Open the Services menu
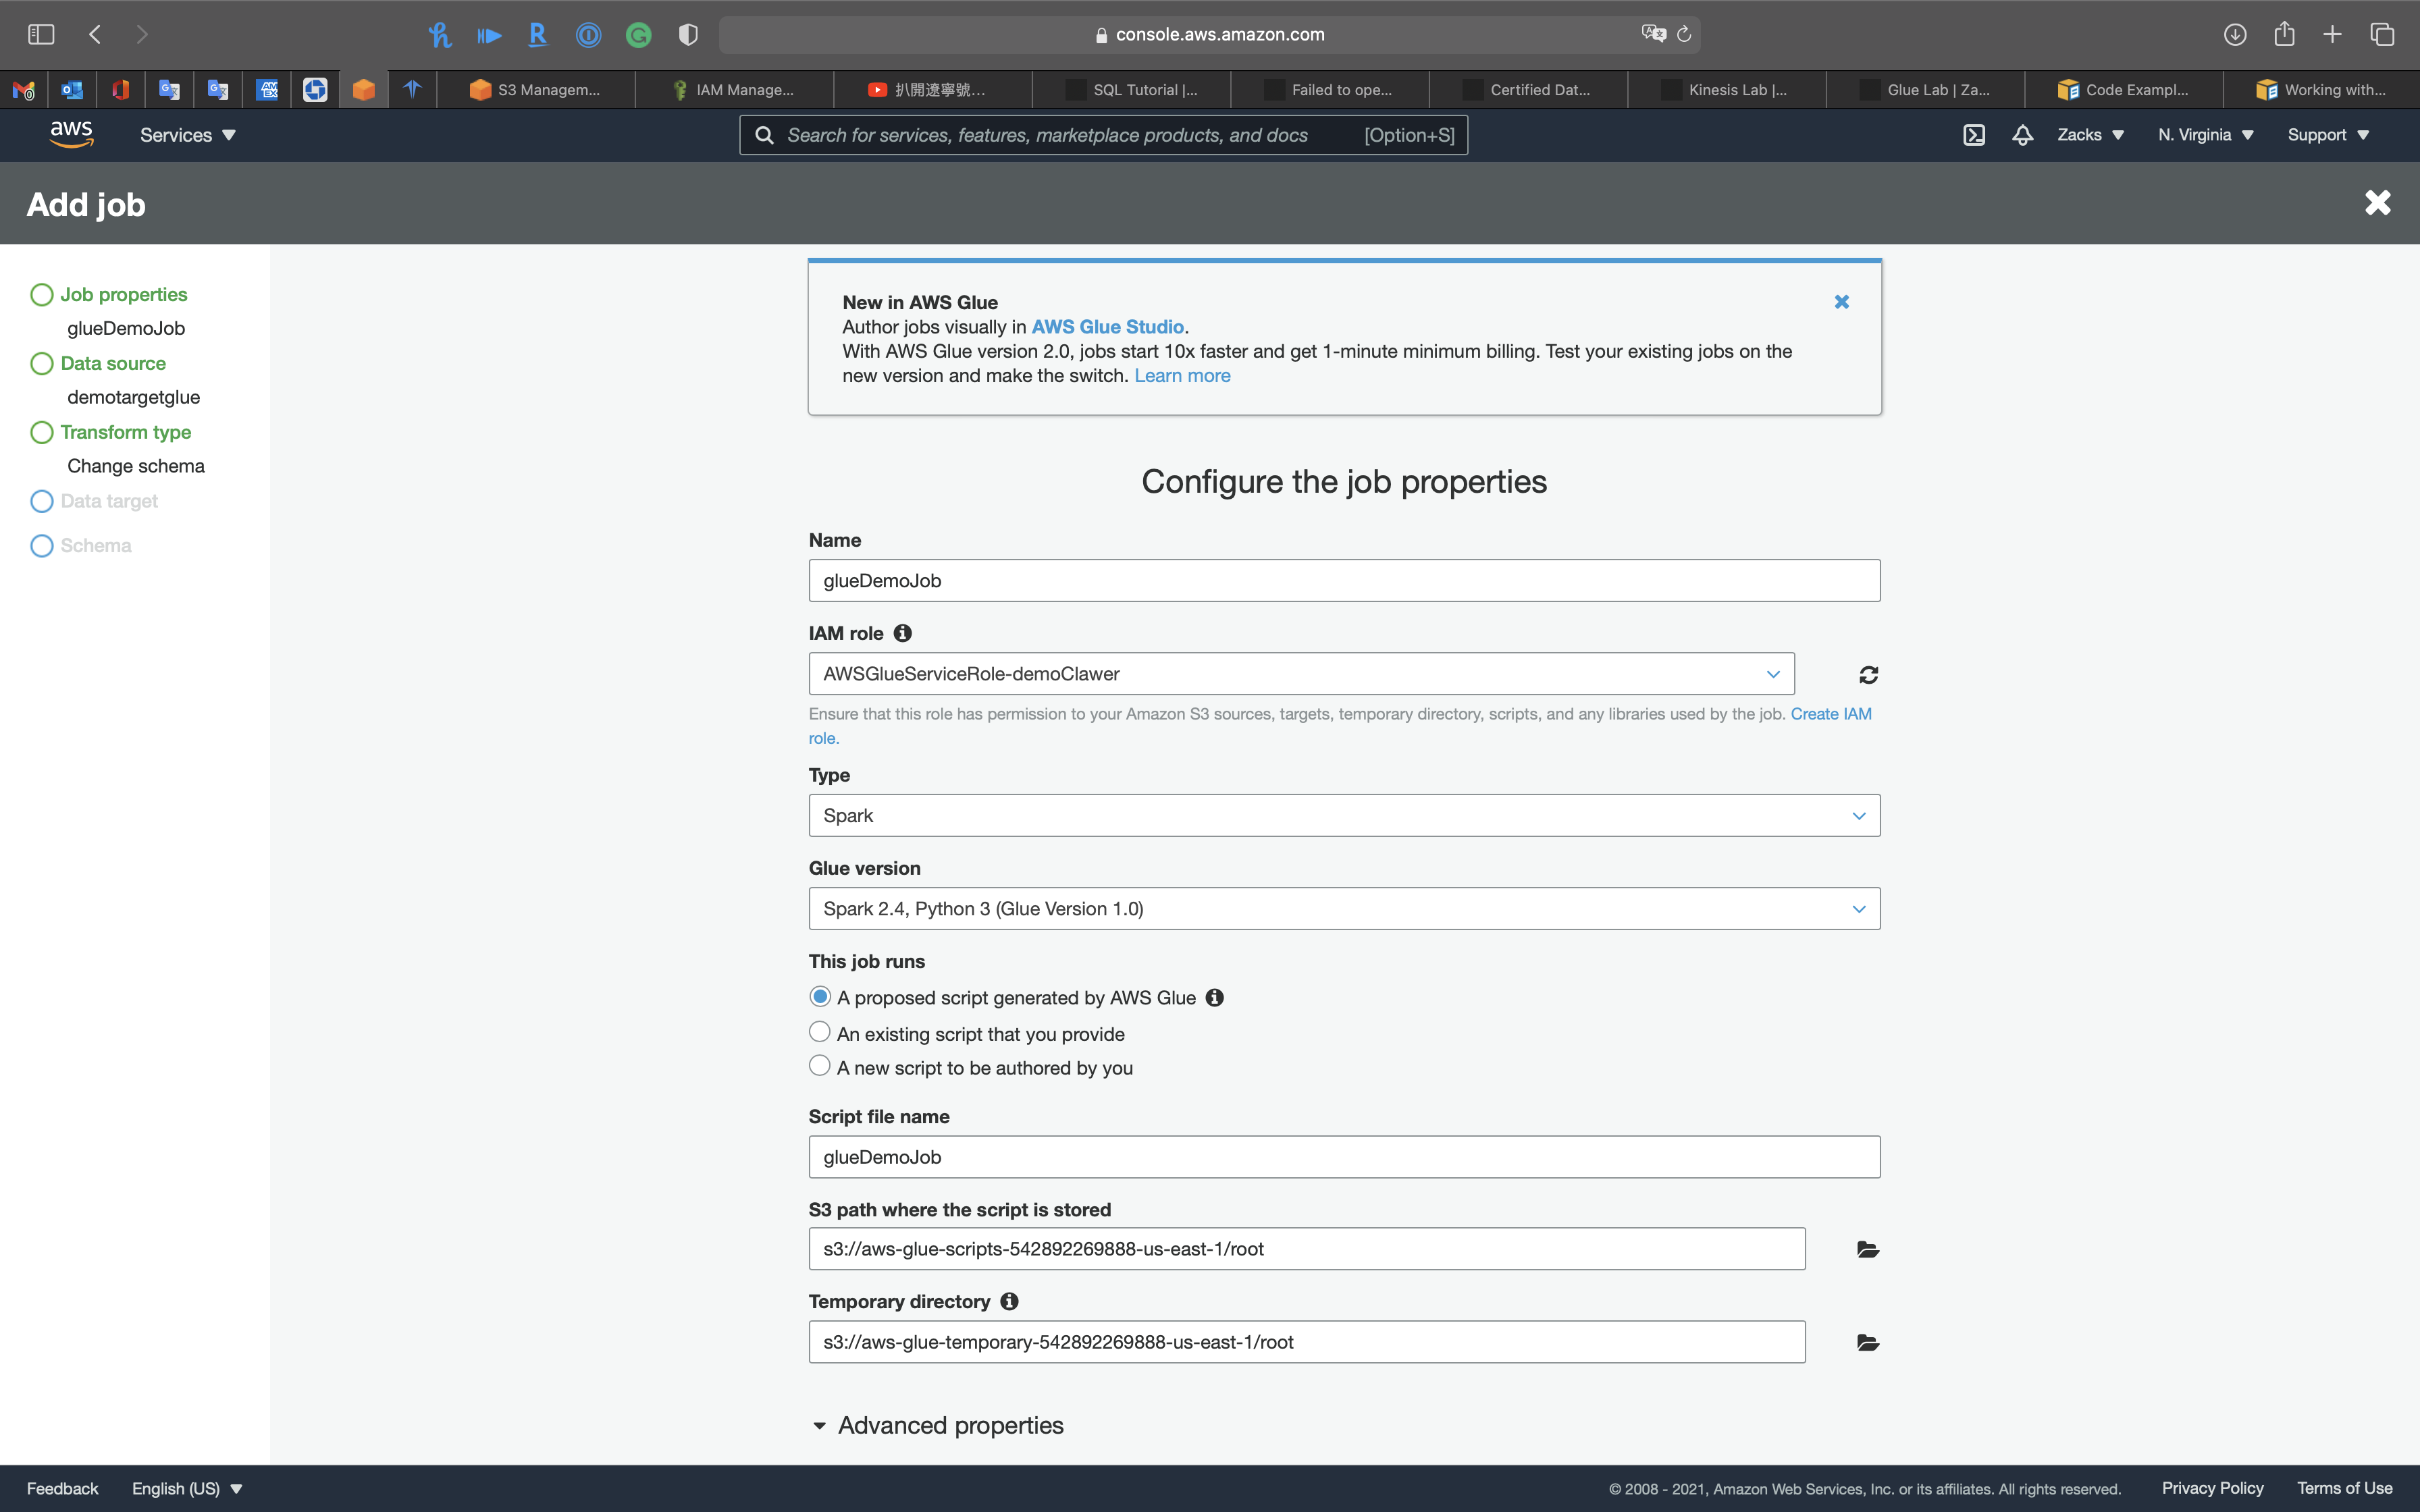This screenshot has height=1512, width=2420. pyautogui.click(x=187, y=135)
